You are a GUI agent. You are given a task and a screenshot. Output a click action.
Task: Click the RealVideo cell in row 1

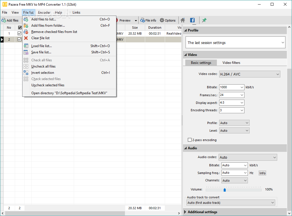tap(174, 33)
